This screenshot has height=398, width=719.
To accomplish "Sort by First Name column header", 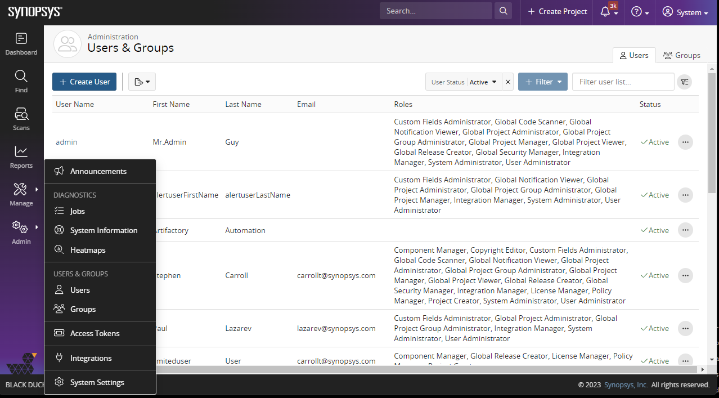I will (171, 104).
